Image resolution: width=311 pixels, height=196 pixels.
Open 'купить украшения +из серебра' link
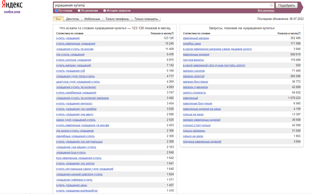coord(76,109)
